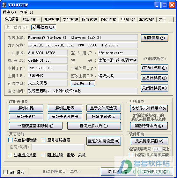Switch to the 系统功能 tab

(128, 20)
